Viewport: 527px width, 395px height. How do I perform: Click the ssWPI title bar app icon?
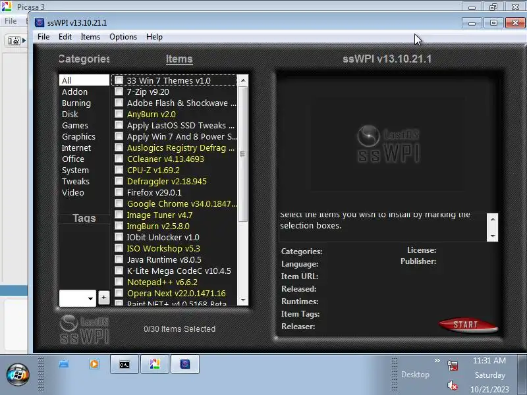(x=40, y=22)
